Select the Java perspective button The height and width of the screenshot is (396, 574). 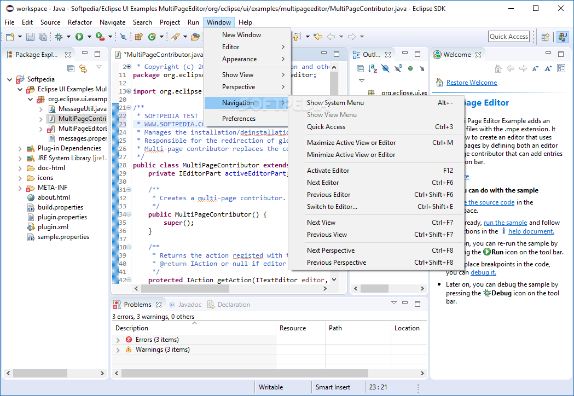point(563,37)
